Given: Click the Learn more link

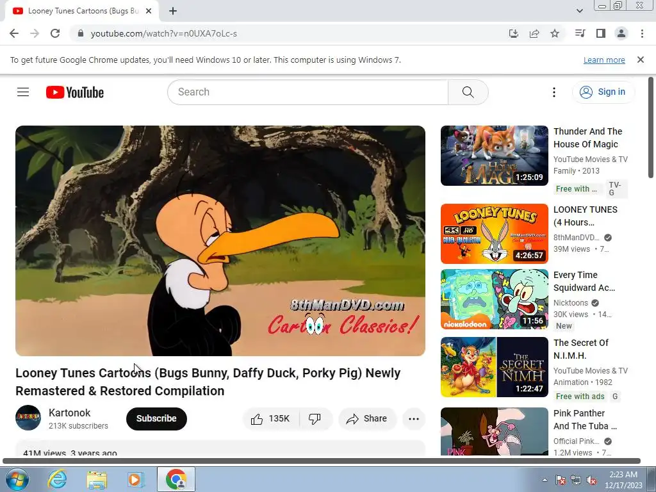Looking at the screenshot, I should [604, 60].
